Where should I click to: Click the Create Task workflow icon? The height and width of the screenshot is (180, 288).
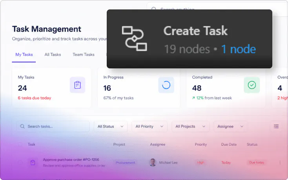click(x=134, y=39)
